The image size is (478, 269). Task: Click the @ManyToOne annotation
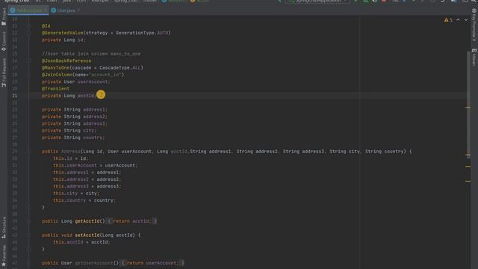(56, 68)
